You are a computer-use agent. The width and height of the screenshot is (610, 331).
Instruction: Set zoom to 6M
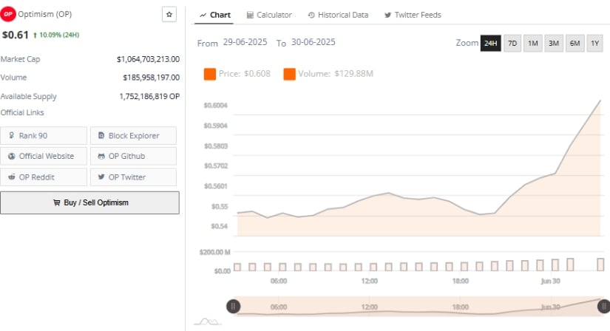pos(575,43)
